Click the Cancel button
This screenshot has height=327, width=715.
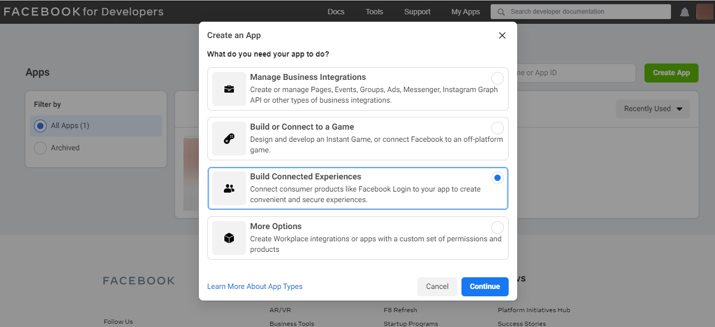point(437,286)
